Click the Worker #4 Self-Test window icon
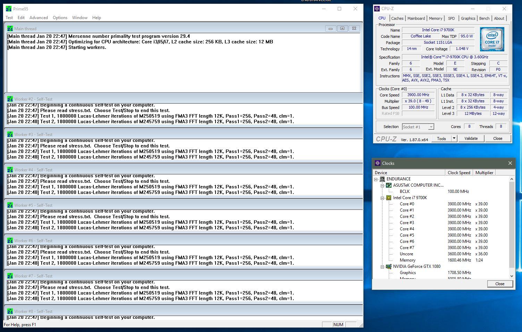 coord(10,170)
